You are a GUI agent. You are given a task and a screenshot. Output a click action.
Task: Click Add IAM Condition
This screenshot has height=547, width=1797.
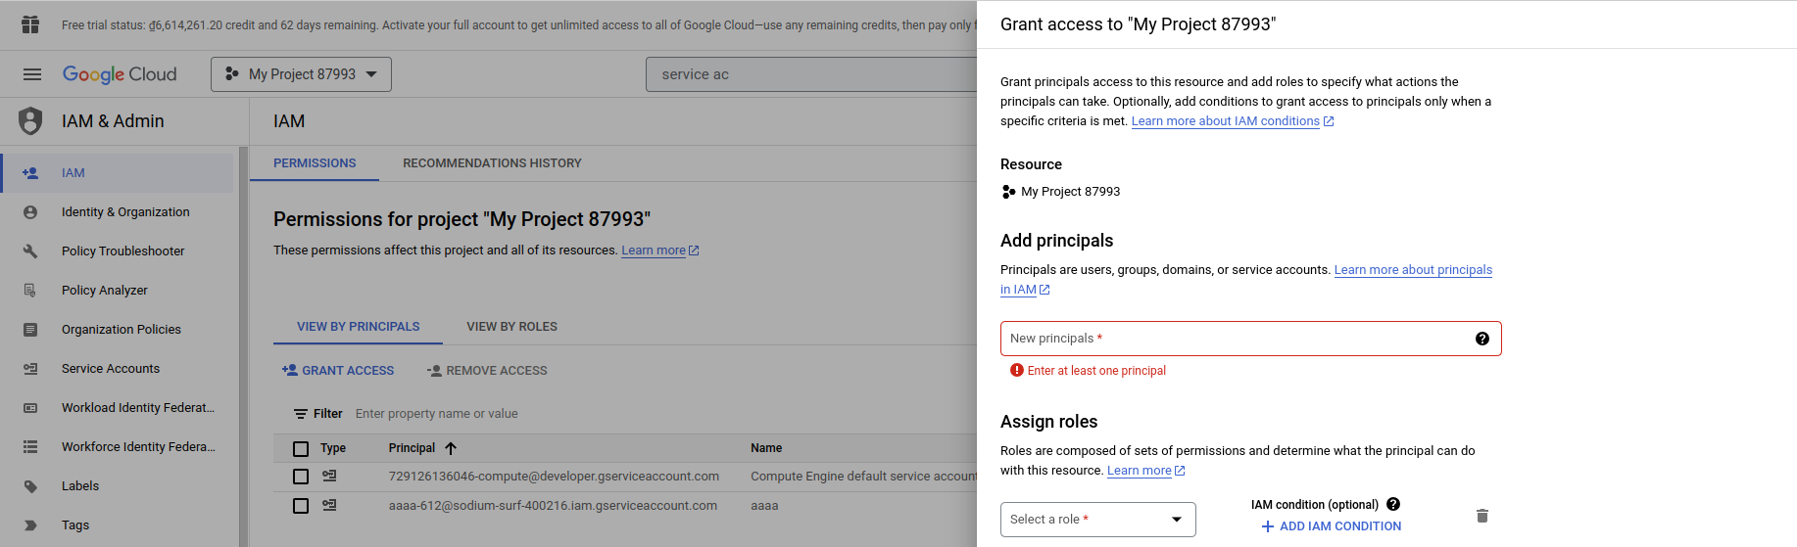point(1331,526)
